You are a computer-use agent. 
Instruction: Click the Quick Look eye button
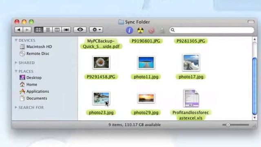coord(80,30)
